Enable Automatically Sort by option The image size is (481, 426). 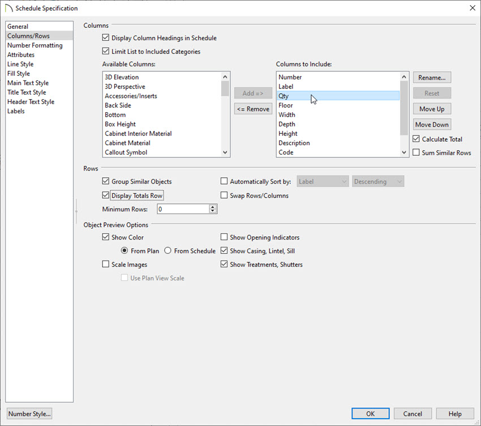coord(224,181)
